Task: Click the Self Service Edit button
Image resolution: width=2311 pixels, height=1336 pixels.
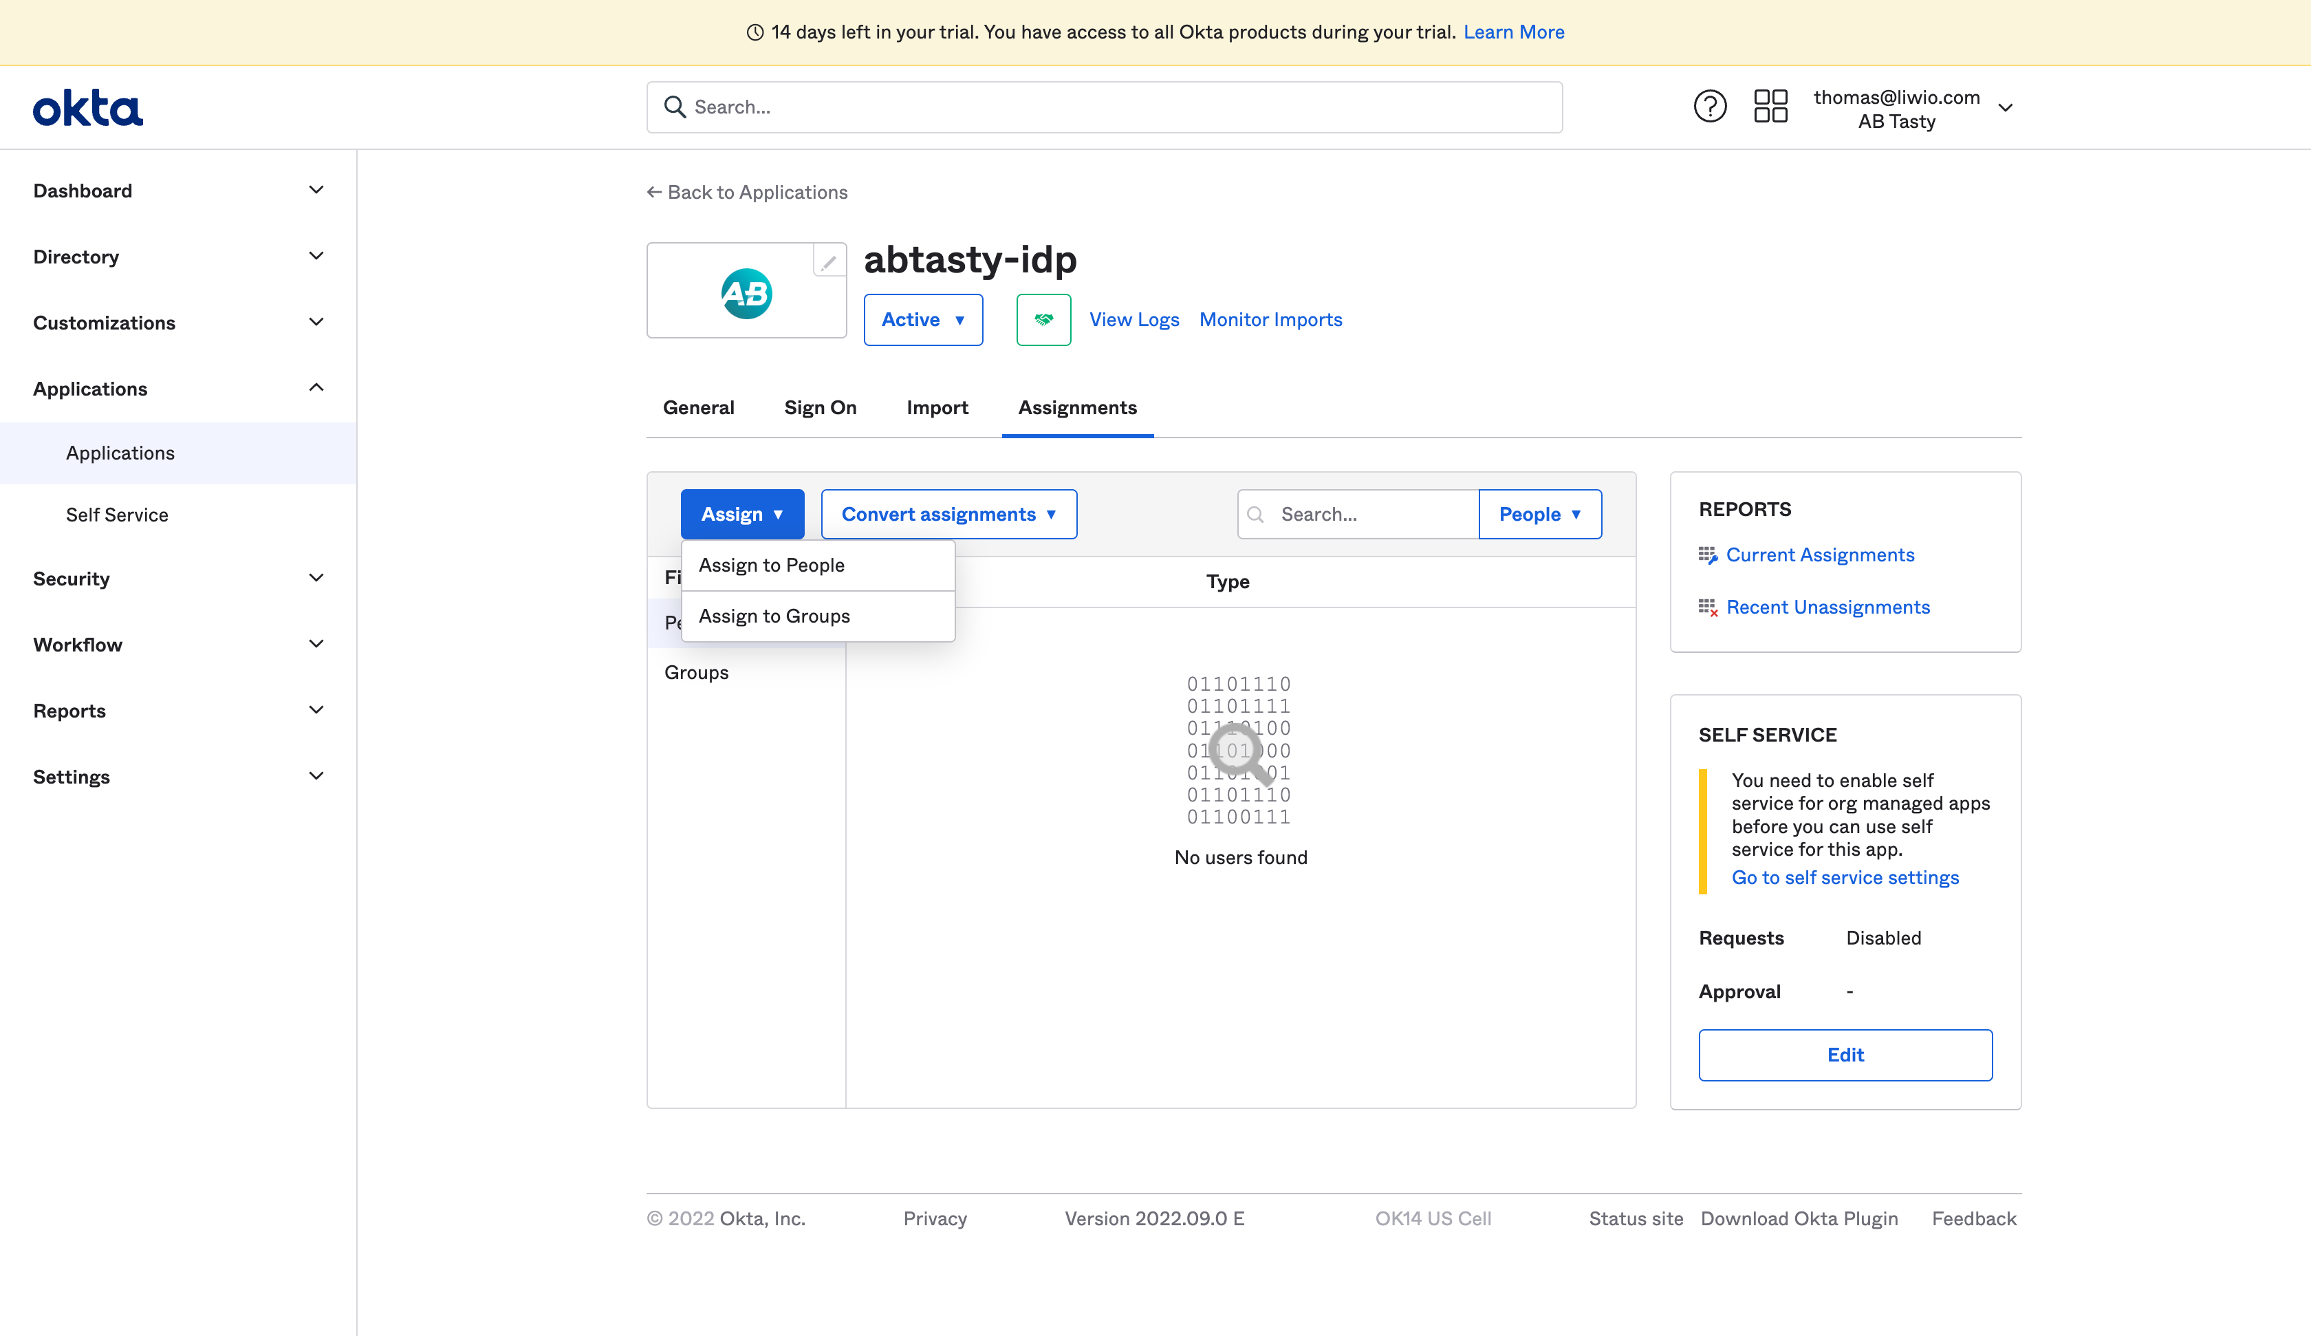Action: point(1845,1055)
